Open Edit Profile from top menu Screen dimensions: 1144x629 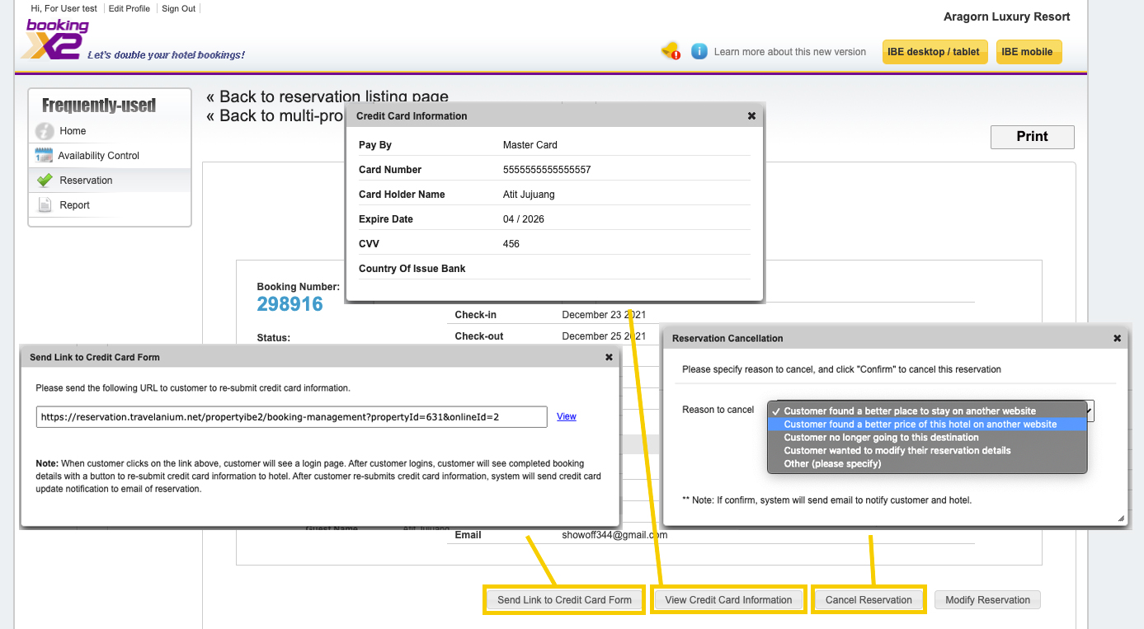(129, 8)
